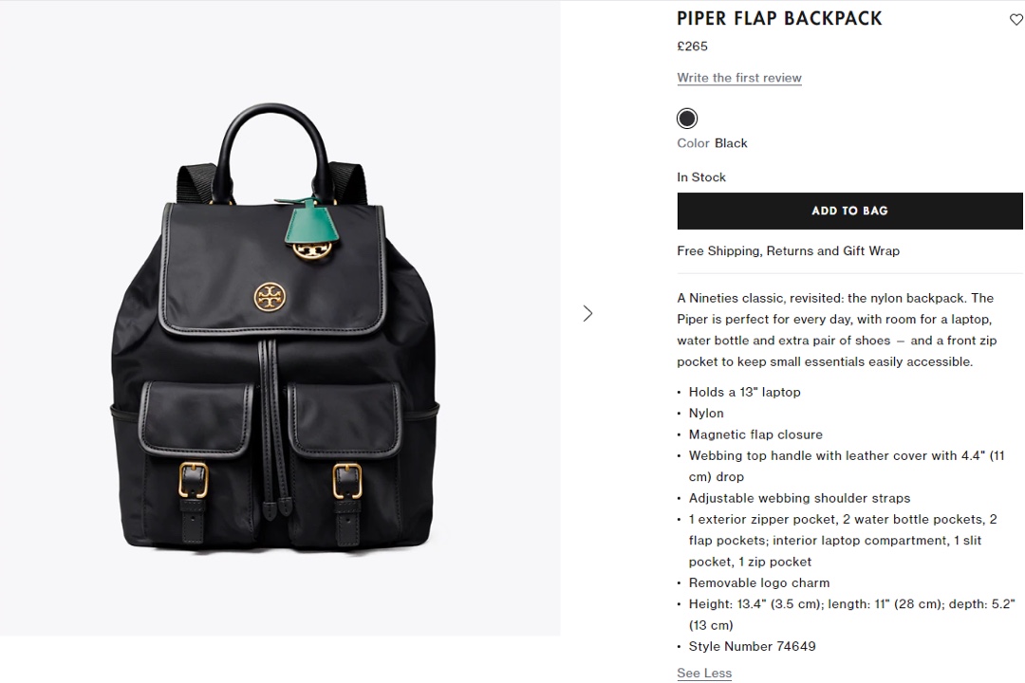Screen dimensions: 1025x683
Task: Click the Holds a 13" laptop bullet
Action: coord(745,392)
